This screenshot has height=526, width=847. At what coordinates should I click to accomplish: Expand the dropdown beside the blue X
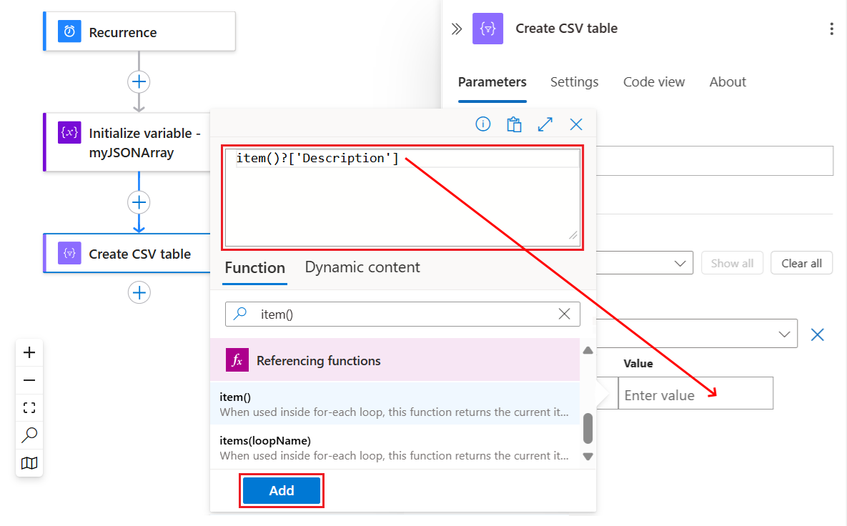click(785, 334)
